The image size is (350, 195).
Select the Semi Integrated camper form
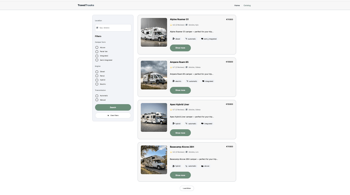tap(97, 60)
